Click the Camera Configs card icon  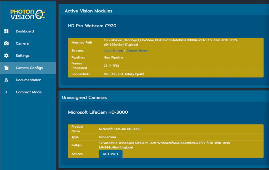point(7,68)
